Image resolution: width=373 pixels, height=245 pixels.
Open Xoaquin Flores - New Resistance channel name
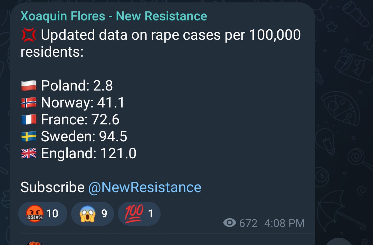114,16
